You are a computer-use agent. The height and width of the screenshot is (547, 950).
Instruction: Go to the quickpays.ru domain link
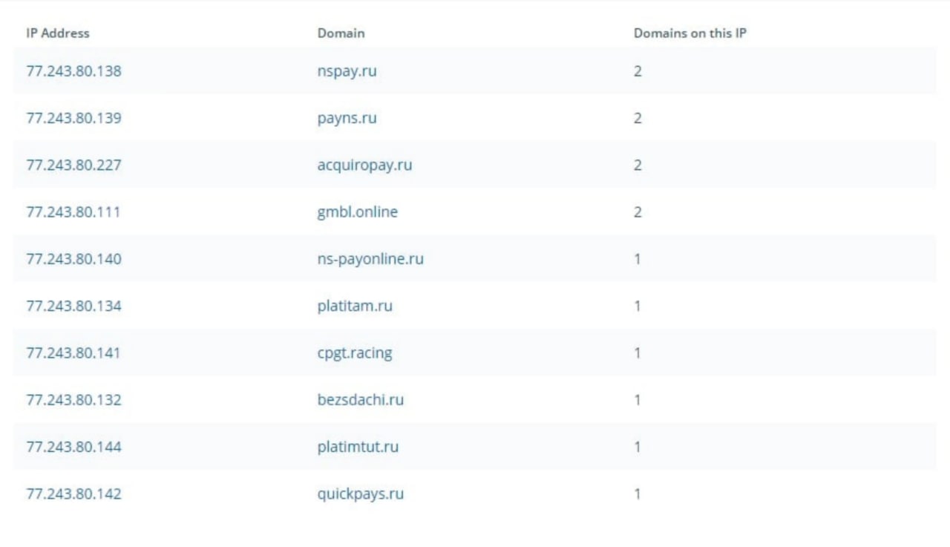(361, 494)
